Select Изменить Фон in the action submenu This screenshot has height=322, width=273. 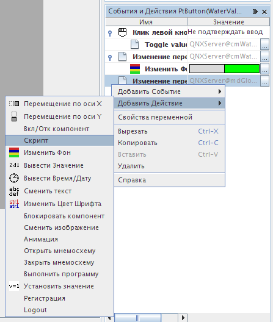60,152
